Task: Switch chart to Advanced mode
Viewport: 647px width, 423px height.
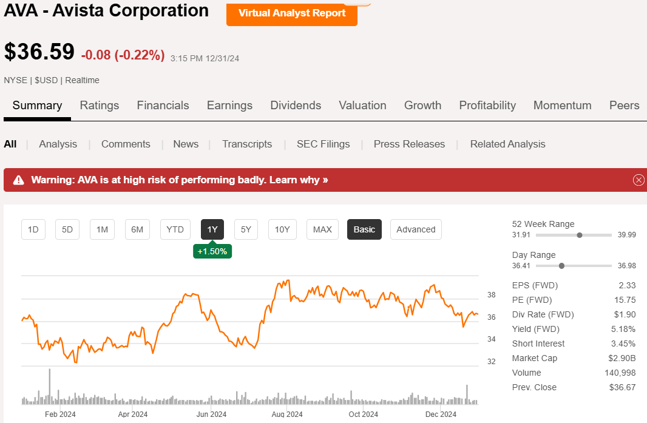Action: [x=416, y=229]
